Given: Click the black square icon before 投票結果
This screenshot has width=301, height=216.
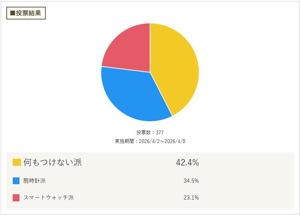Looking at the screenshot, I should pyautogui.click(x=12, y=13).
